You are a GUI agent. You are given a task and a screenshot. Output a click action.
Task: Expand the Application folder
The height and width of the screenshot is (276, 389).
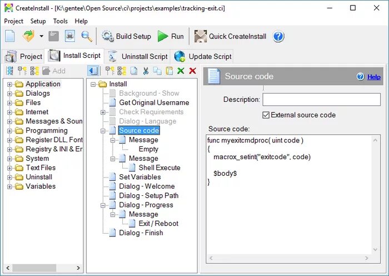tap(9, 85)
